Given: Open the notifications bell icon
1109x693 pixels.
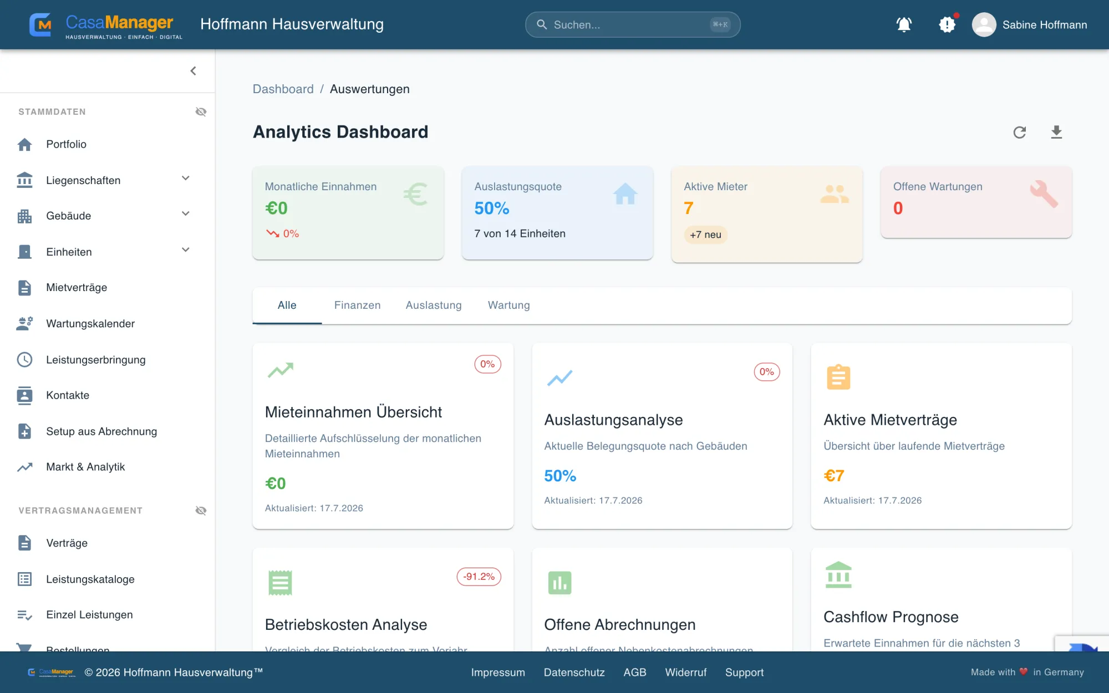Looking at the screenshot, I should (x=904, y=24).
